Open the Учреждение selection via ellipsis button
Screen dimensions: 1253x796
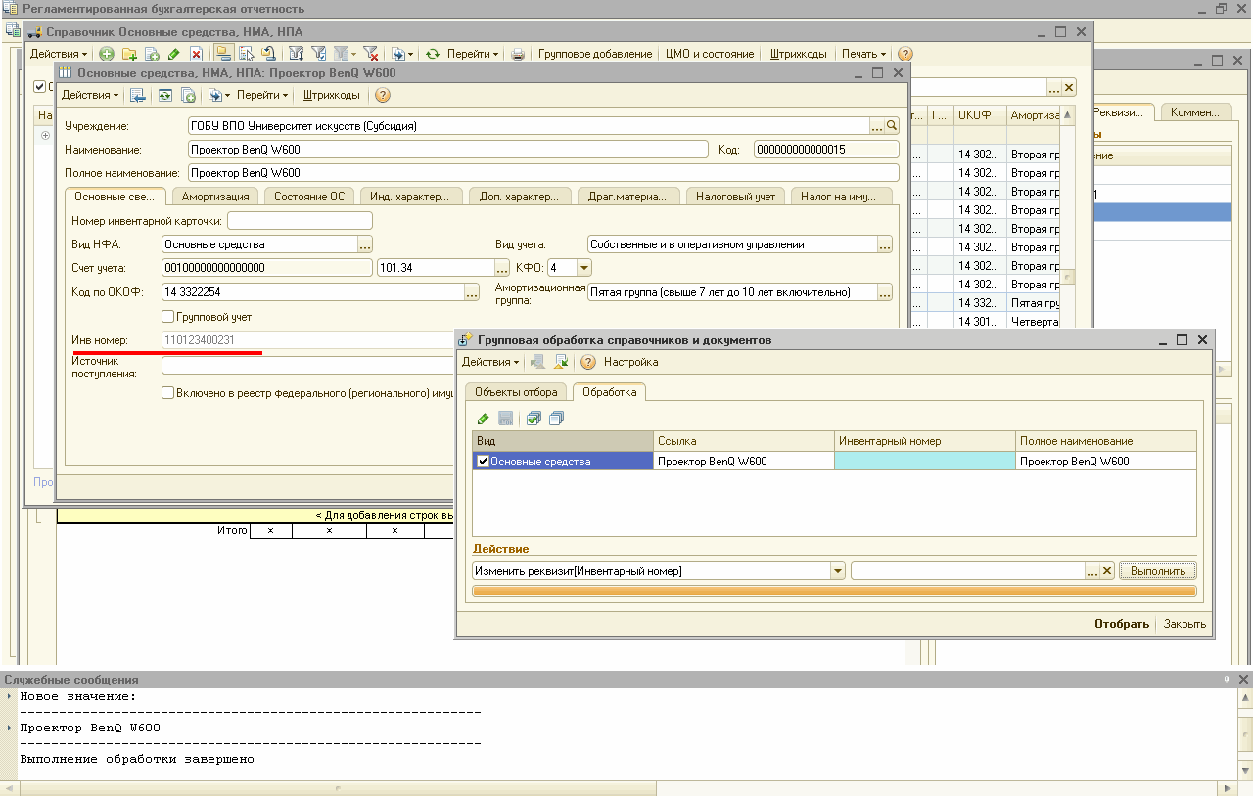coord(877,126)
